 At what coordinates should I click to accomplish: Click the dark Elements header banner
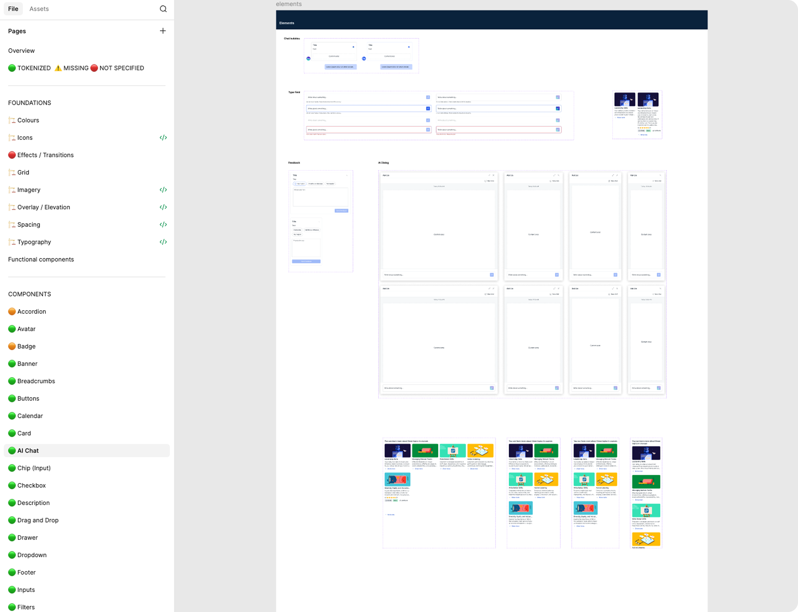[x=492, y=20]
